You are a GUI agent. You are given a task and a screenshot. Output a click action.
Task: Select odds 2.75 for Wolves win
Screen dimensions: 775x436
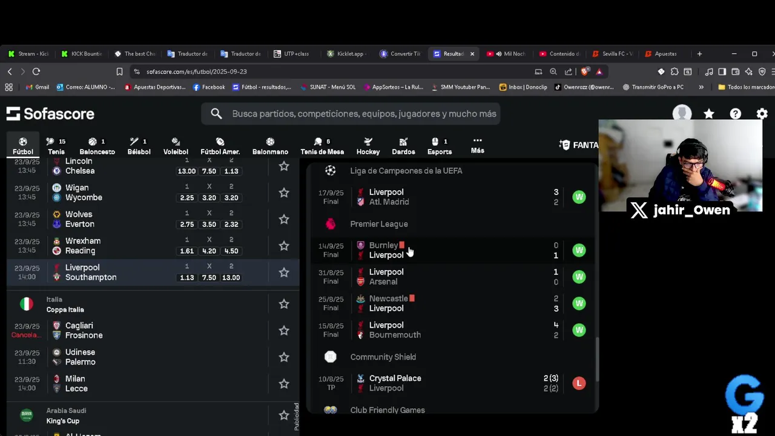(187, 224)
